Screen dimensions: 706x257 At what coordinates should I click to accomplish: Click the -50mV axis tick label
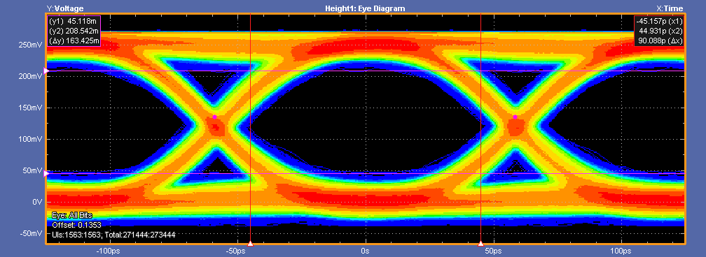tap(31, 234)
